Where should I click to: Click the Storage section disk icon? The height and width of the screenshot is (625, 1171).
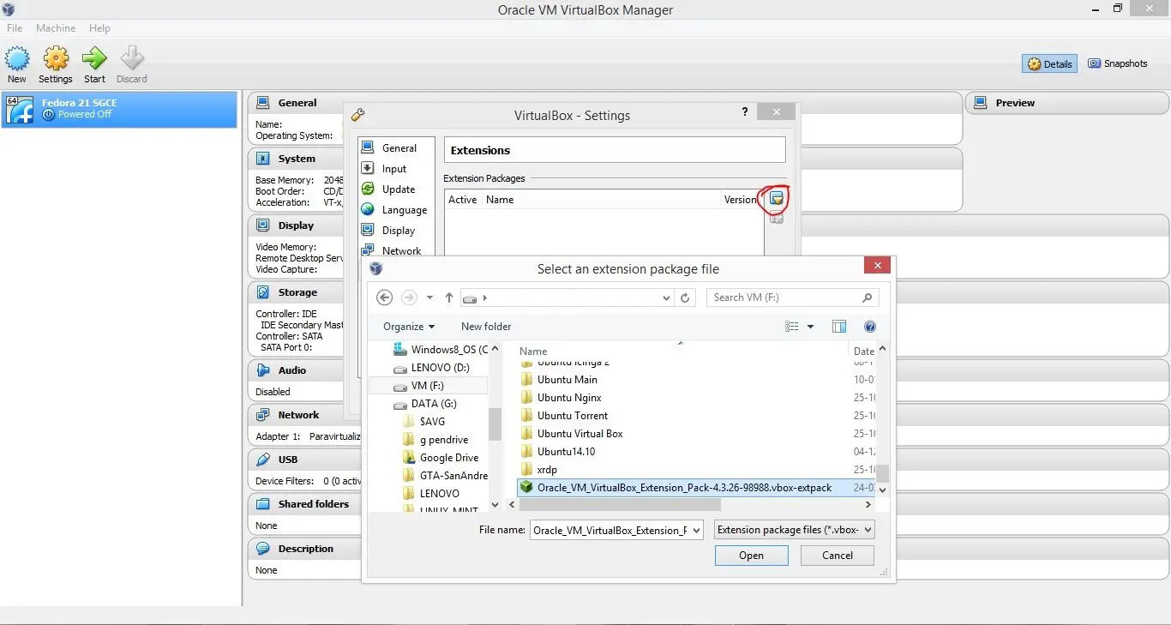tap(263, 292)
